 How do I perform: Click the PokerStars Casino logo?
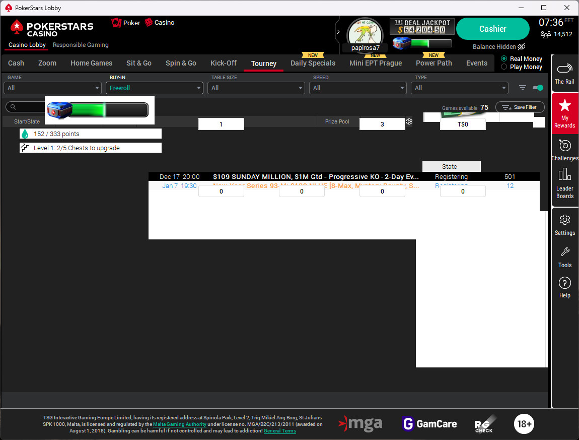52,28
